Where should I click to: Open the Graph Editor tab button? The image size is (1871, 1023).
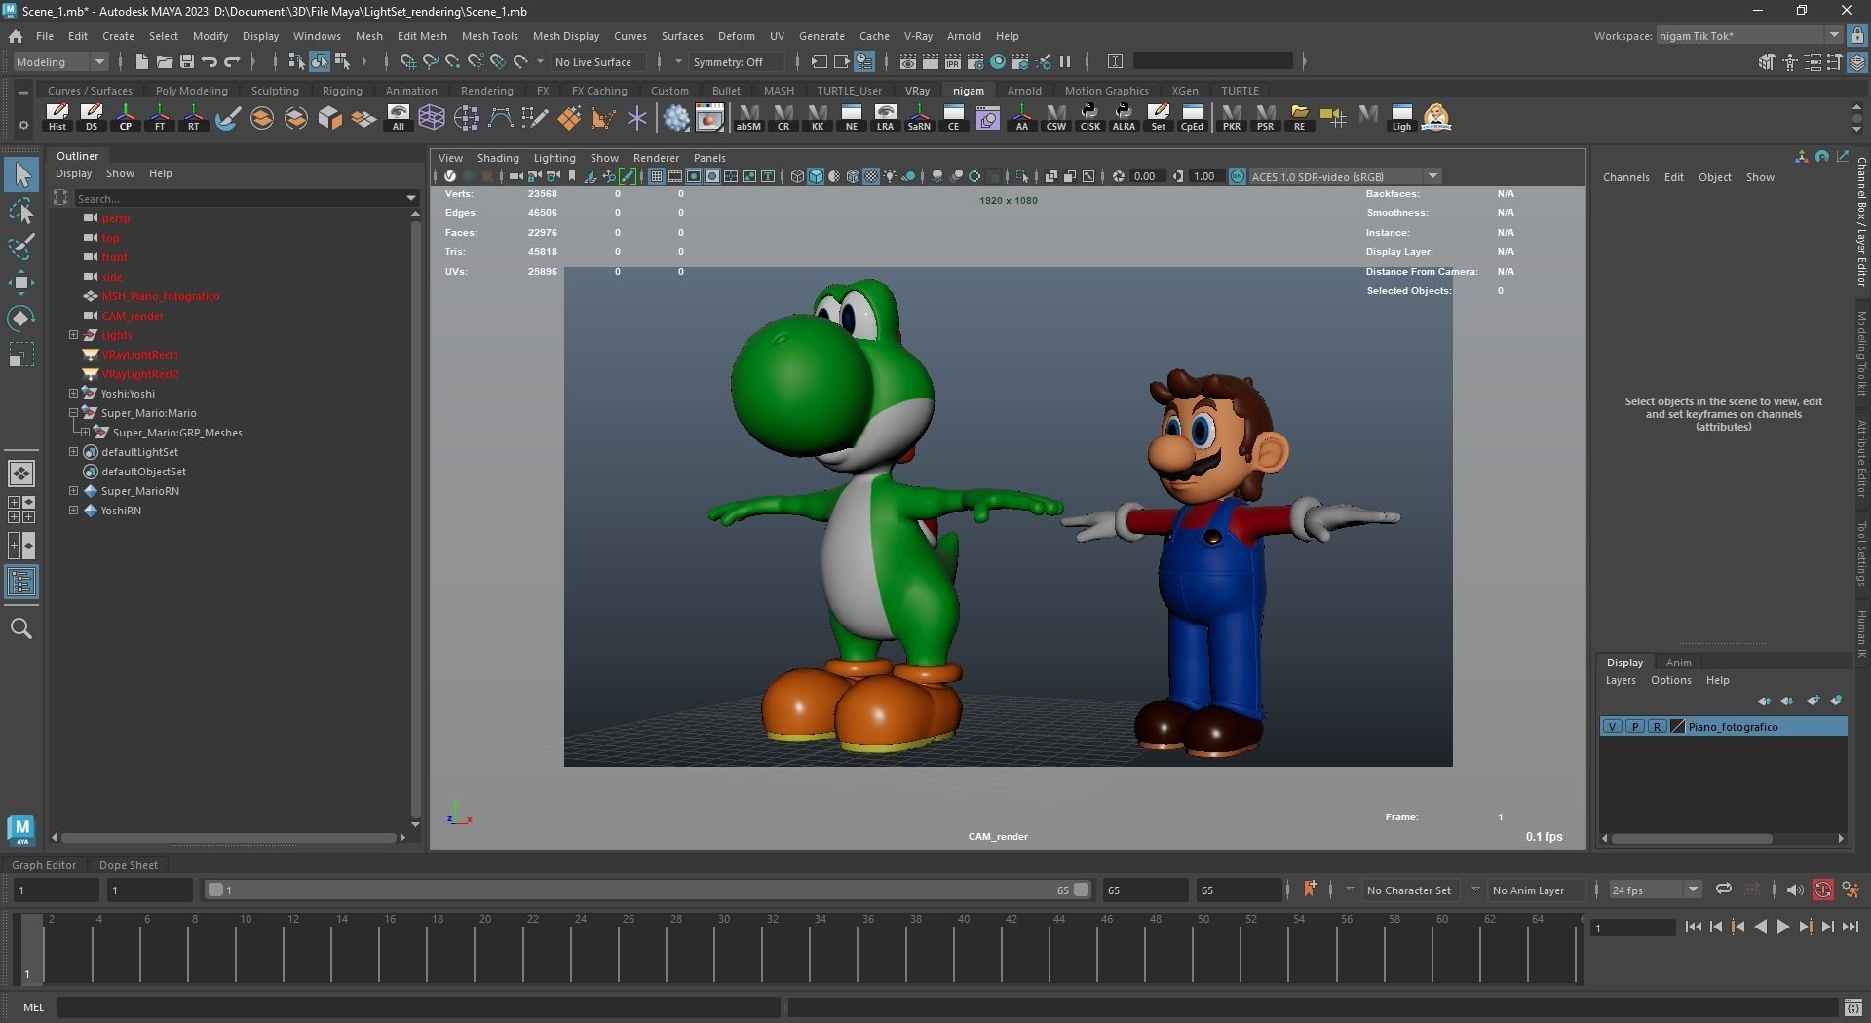click(x=44, y=865)
